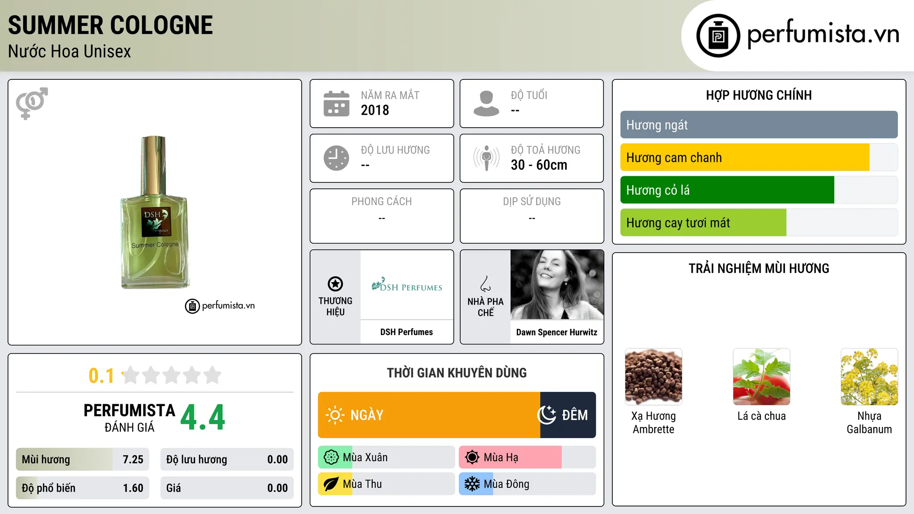Click the Hương cam chanh accord bar
914x514 pixels.
[759, 158]
